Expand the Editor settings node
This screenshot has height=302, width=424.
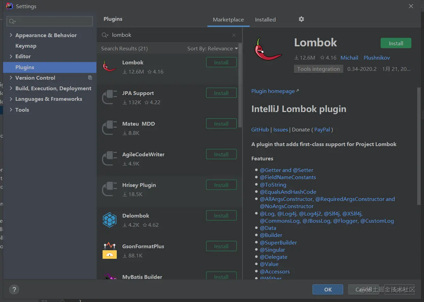[11, 56]
